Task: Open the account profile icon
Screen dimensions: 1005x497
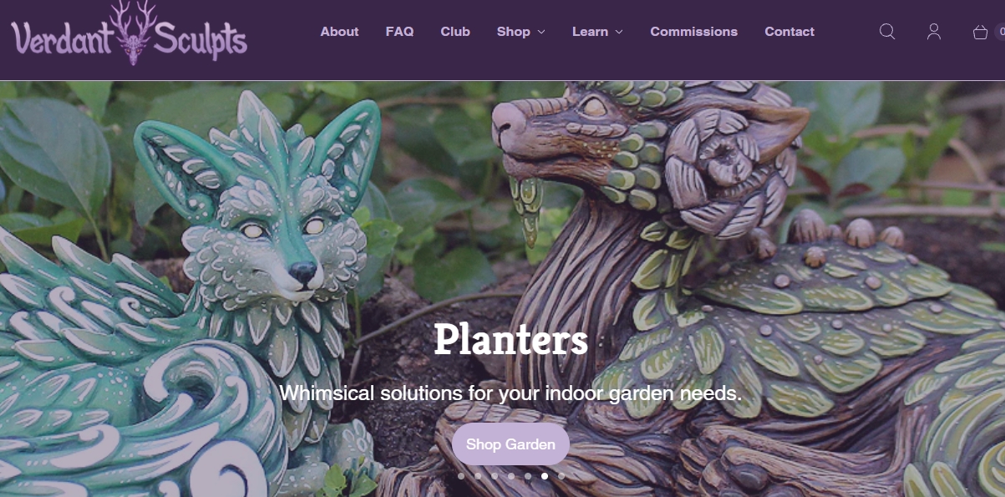Action: coord(934,32)
